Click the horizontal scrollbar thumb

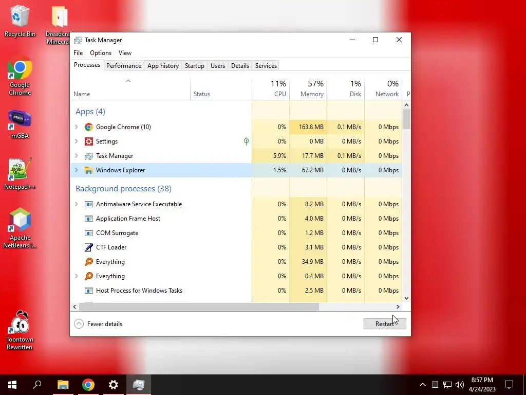pos(199,307)
